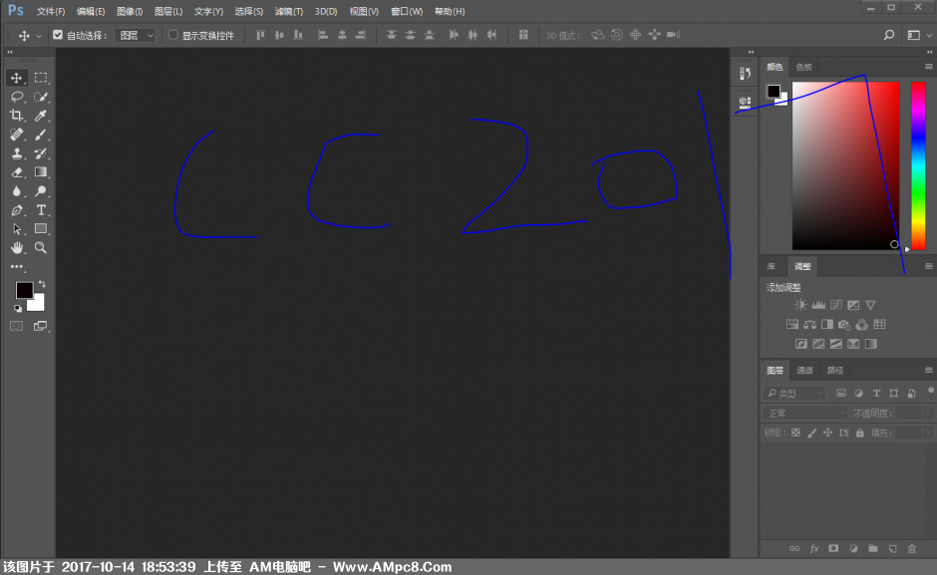Toggle lock transparent pixels checkerboard icon
937x575 pixels.
[795, 432]
